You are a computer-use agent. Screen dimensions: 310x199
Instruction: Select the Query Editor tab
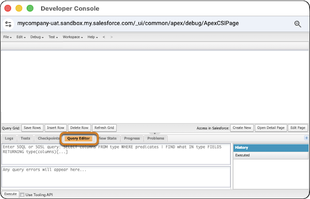pos(79,139)
